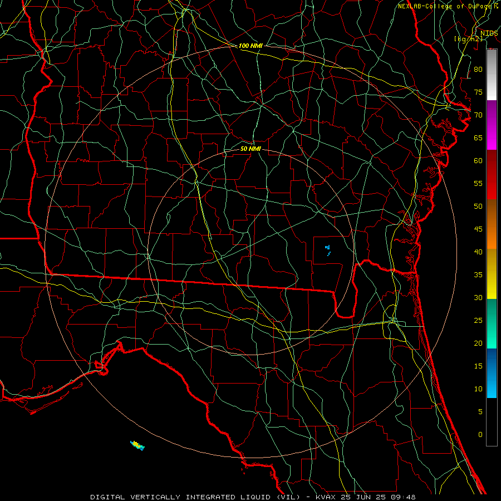Click the 60 value on the scale

[478, 161]
